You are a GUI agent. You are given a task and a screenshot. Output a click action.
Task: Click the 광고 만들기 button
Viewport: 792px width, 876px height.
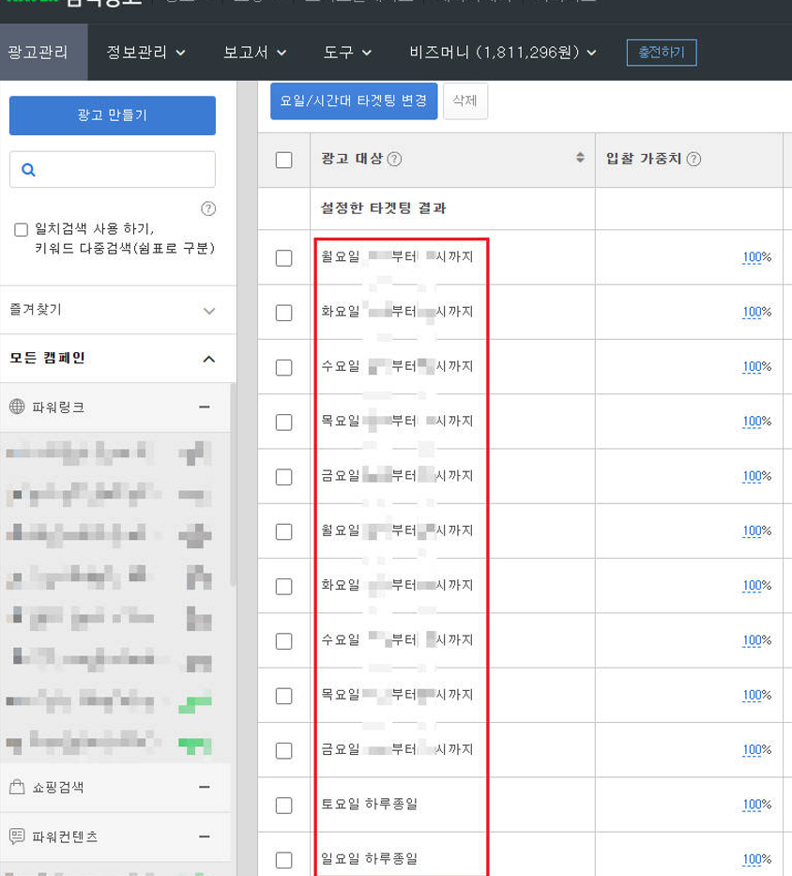pyautogui.click(x=113, y=115)
